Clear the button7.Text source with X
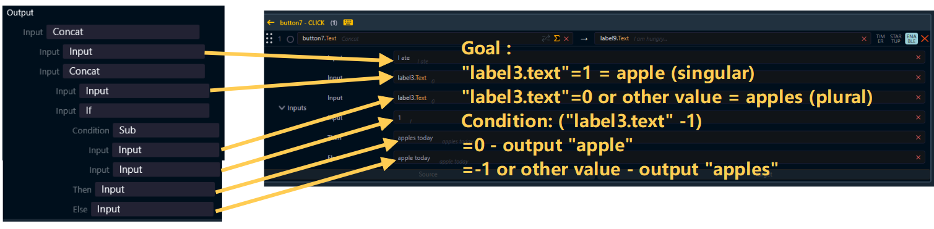This screenshot has width=934, height=229. [x=566, y=38]
